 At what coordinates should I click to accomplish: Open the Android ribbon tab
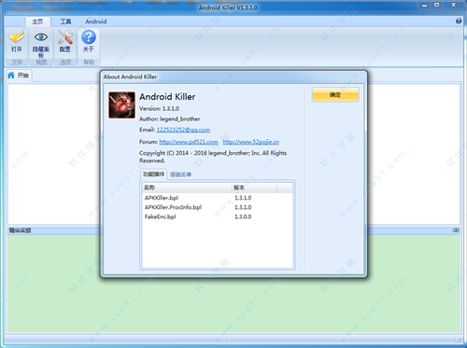[96, 21]
